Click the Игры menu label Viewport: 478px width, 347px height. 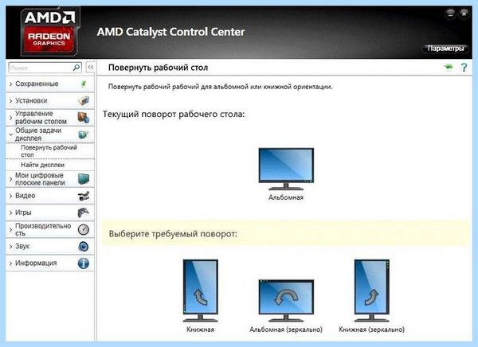click(x=23, y=212)
